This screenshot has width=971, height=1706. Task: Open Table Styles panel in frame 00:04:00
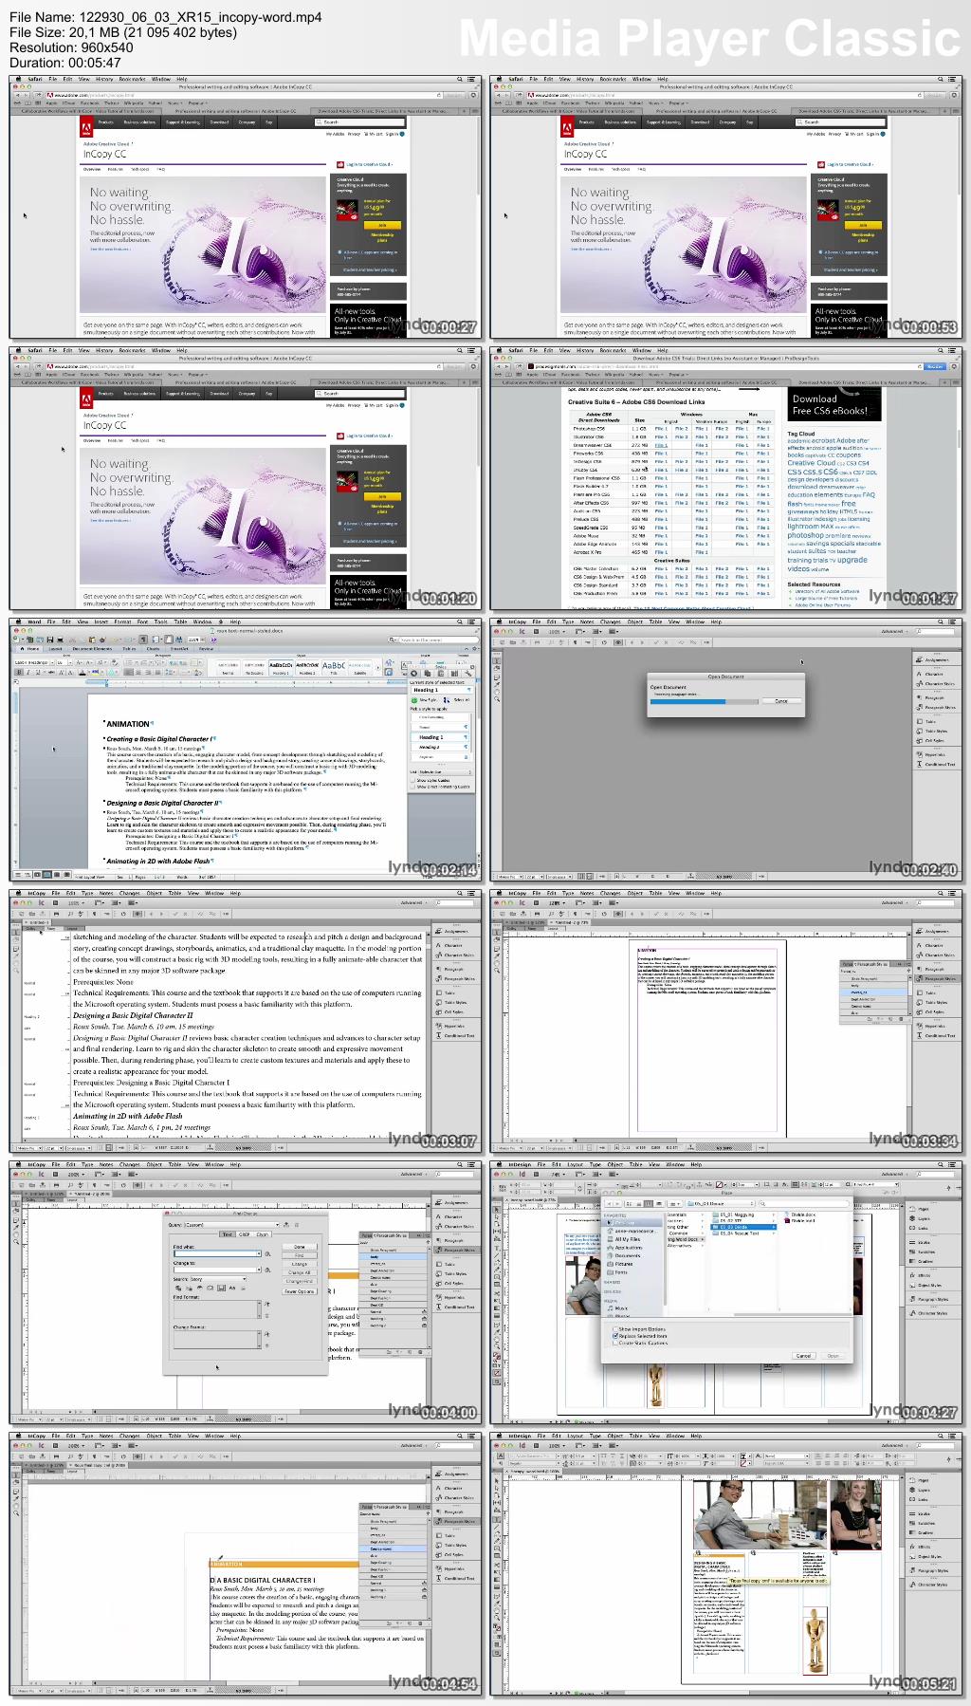point(452,1273)
